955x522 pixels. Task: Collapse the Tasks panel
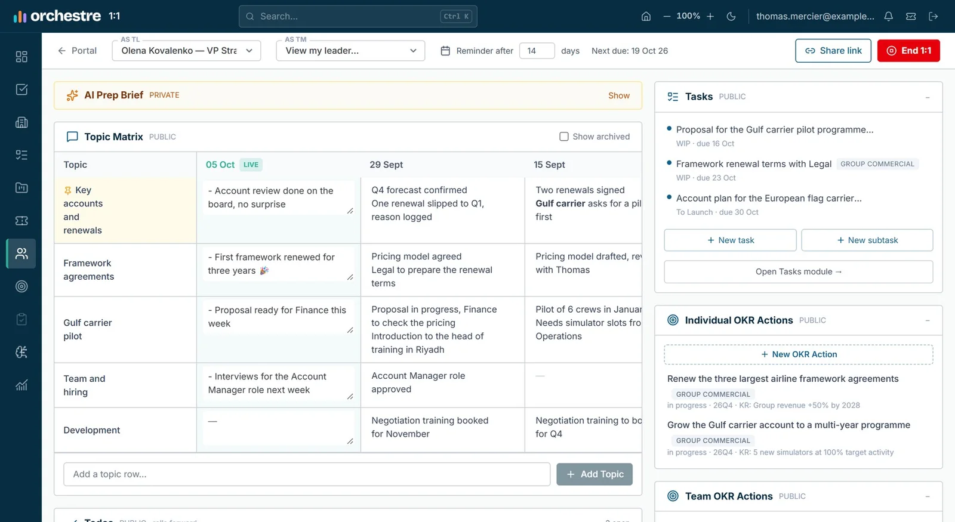click(x=928, y=97)
